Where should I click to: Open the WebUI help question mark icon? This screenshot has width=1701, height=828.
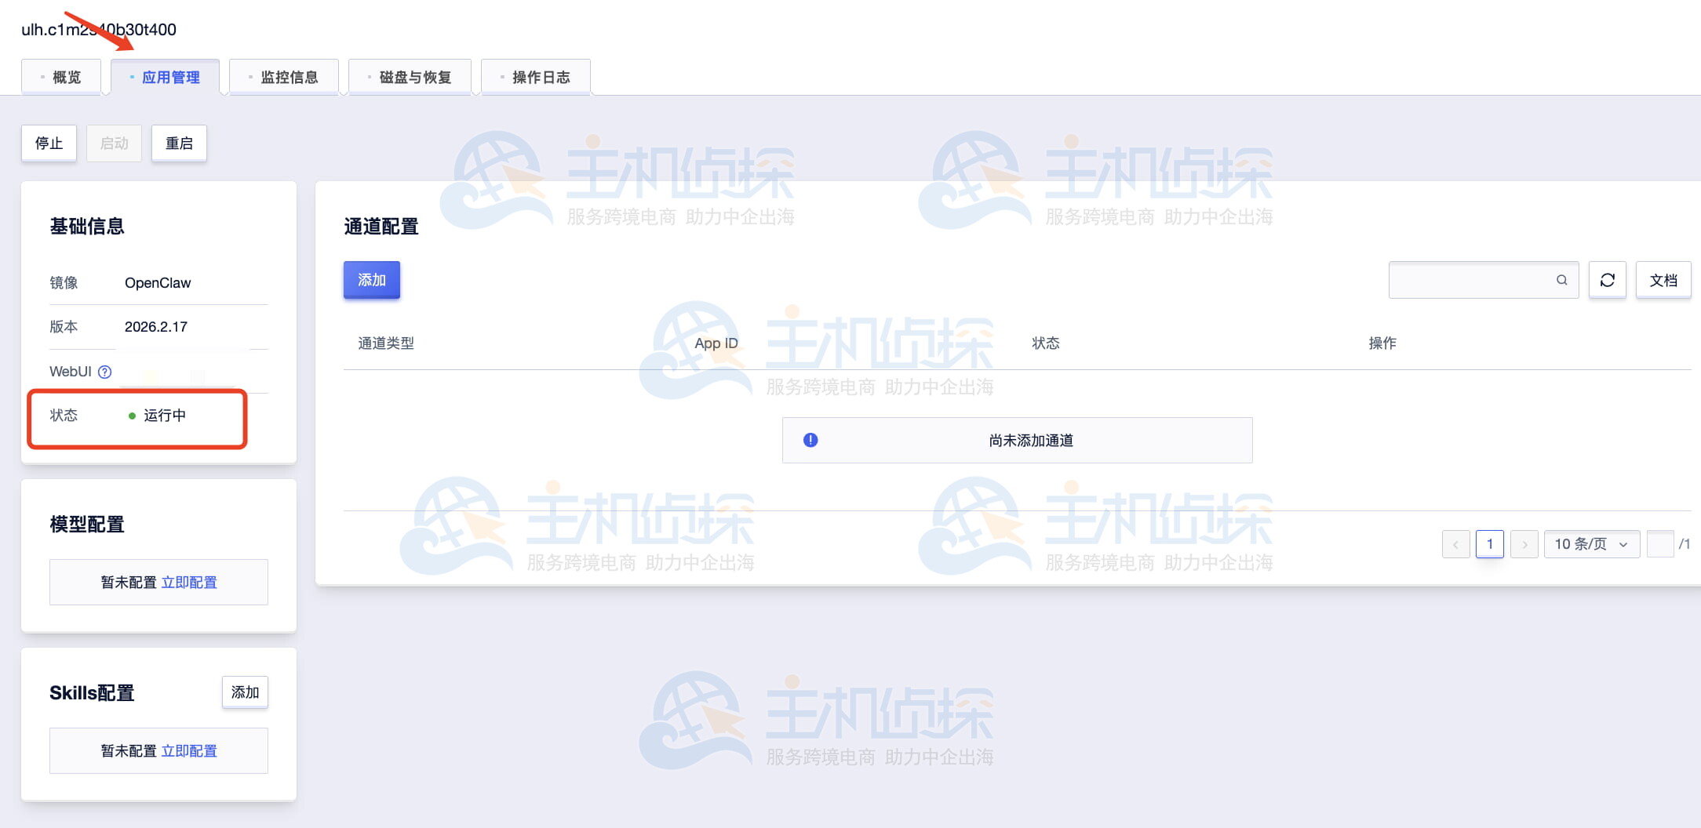106,371
